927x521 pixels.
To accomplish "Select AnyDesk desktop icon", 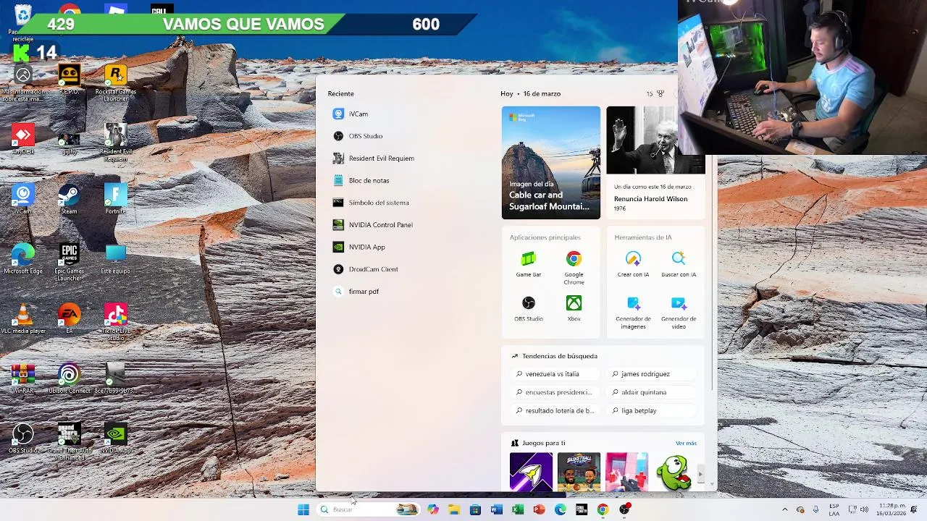I will [x=23, y=139].
